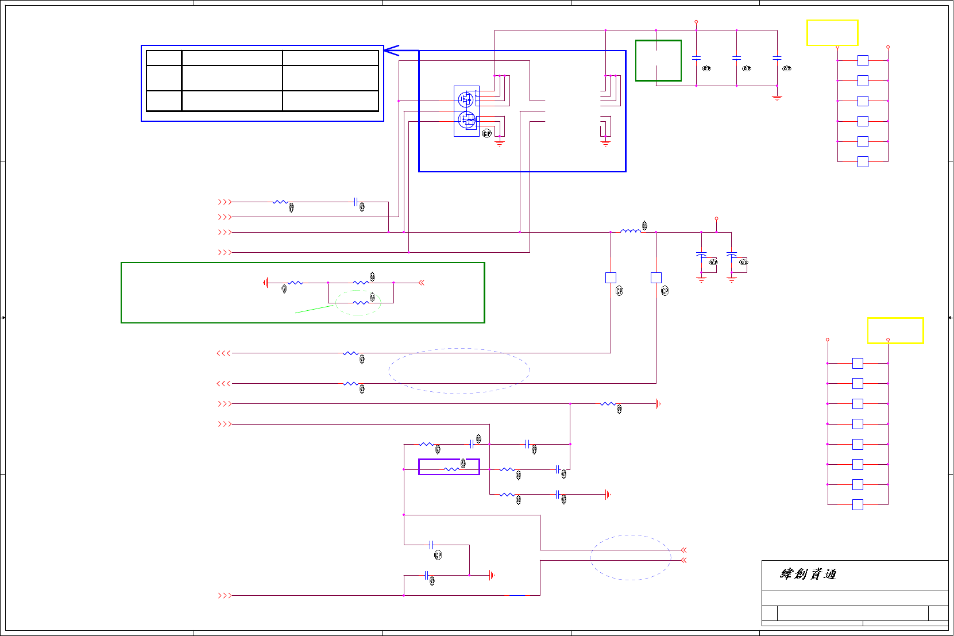The image size is (954, 636).
Task: Click the bottom square in the upper-right test-point ladder
Action: pyautogui.click(x=863, y=161)
